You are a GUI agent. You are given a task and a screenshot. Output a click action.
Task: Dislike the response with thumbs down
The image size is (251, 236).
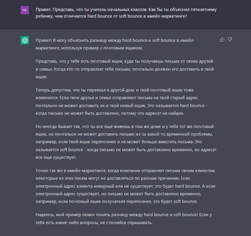click(230, 39)
